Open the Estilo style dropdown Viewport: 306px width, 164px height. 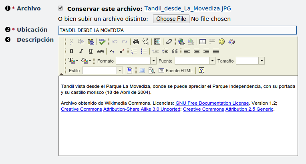pyautogui.click(x=119, y=71)
